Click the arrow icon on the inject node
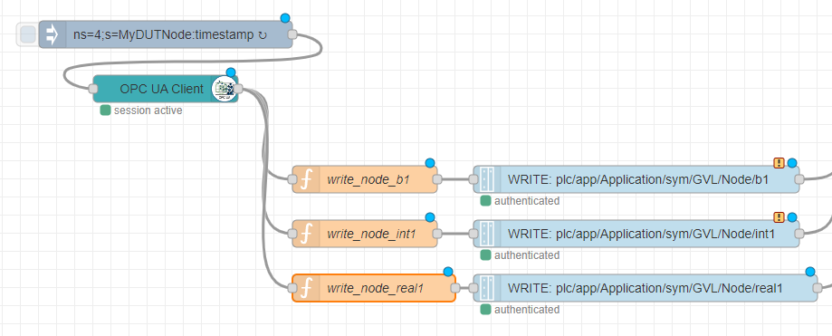Image resolution: width=832 pixels, height=336 pixels. pos(53,35)
